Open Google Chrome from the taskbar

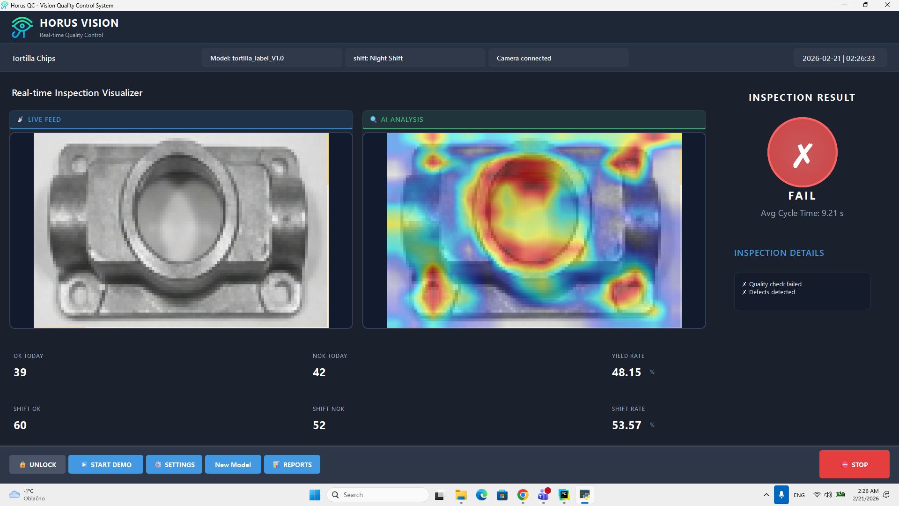pos(523,495)
